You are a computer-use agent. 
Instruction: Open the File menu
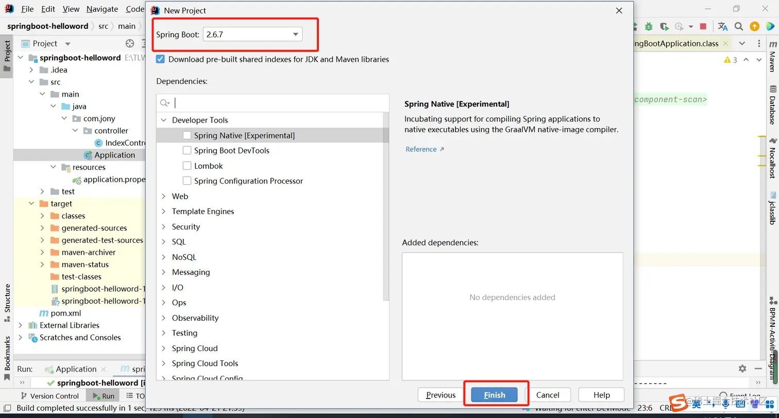point(27,9)
